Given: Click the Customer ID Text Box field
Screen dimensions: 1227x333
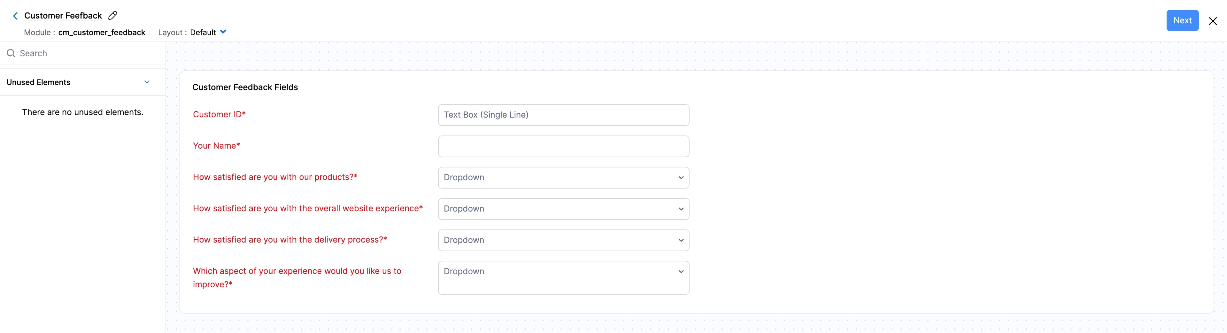Looking at the screenshot, I should (563, 114).
